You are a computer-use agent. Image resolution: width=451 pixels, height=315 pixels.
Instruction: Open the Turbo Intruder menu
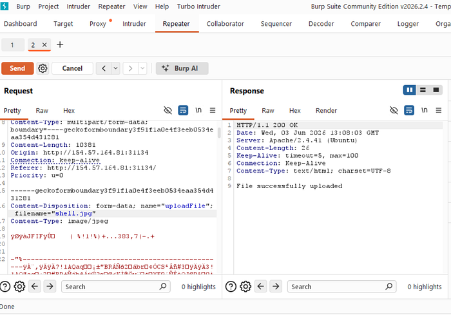tap(198, 6)
